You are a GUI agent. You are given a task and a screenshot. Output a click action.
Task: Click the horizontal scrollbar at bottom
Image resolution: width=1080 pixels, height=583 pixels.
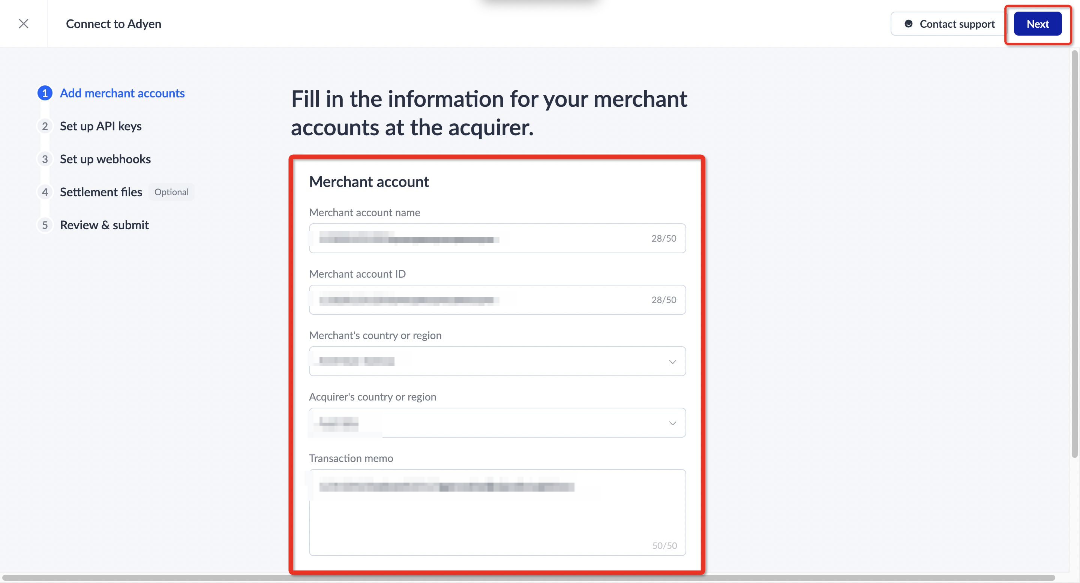(x=528, y=577)
